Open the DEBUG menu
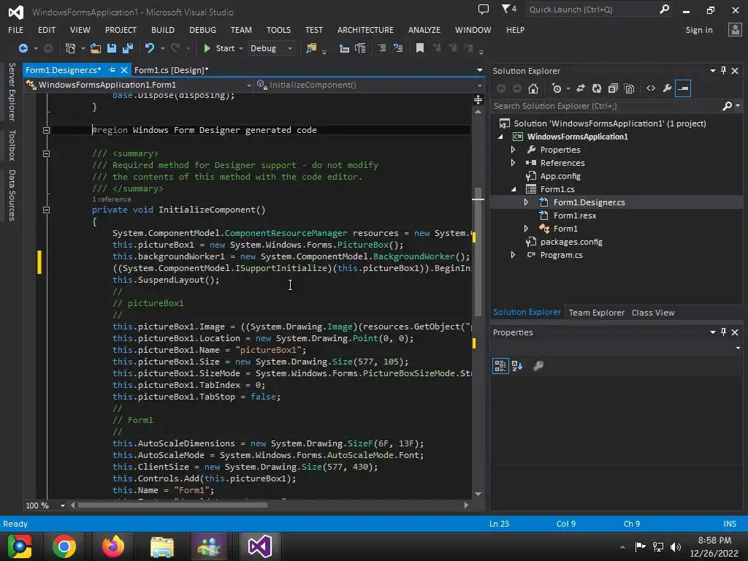The image size is (748, 561). coord(203,30)
